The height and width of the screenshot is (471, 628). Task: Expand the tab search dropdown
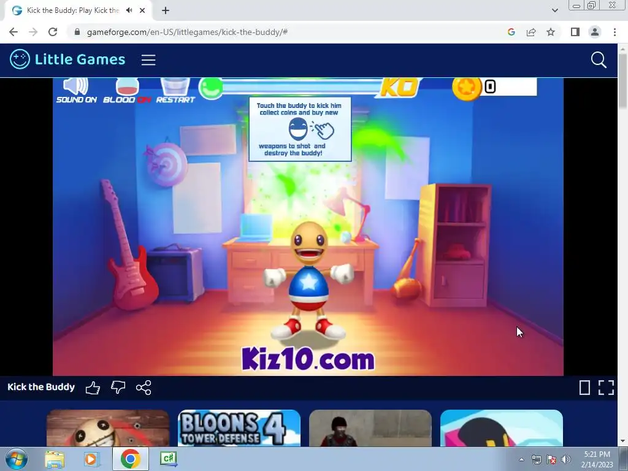click(x=554, y=10)
